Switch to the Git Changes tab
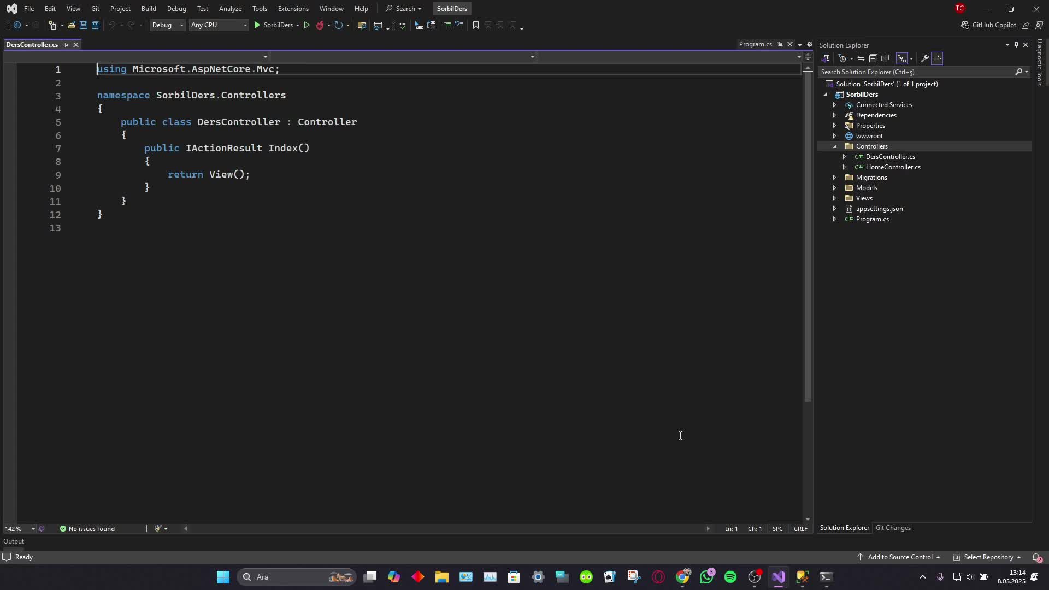1049x590 pixels. coord(893,528)
